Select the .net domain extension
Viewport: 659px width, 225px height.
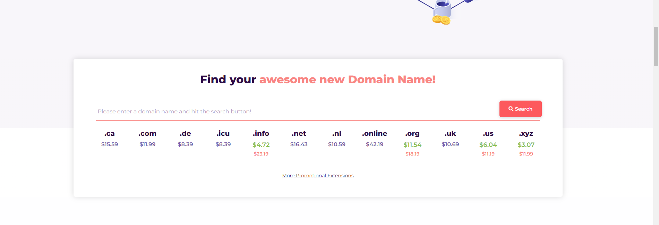[x=299, y=134]
